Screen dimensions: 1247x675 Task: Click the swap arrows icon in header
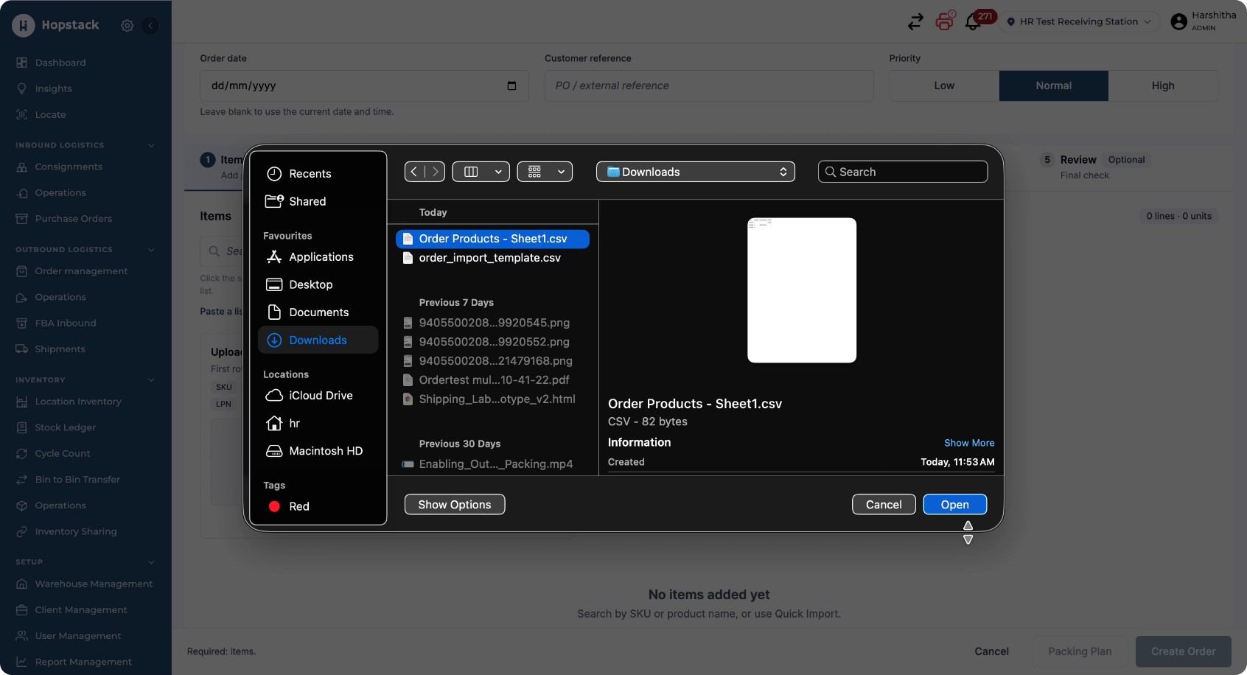coord(915,22)
